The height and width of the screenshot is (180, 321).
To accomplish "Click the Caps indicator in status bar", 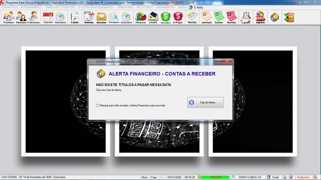I will [x=154, y=177].
